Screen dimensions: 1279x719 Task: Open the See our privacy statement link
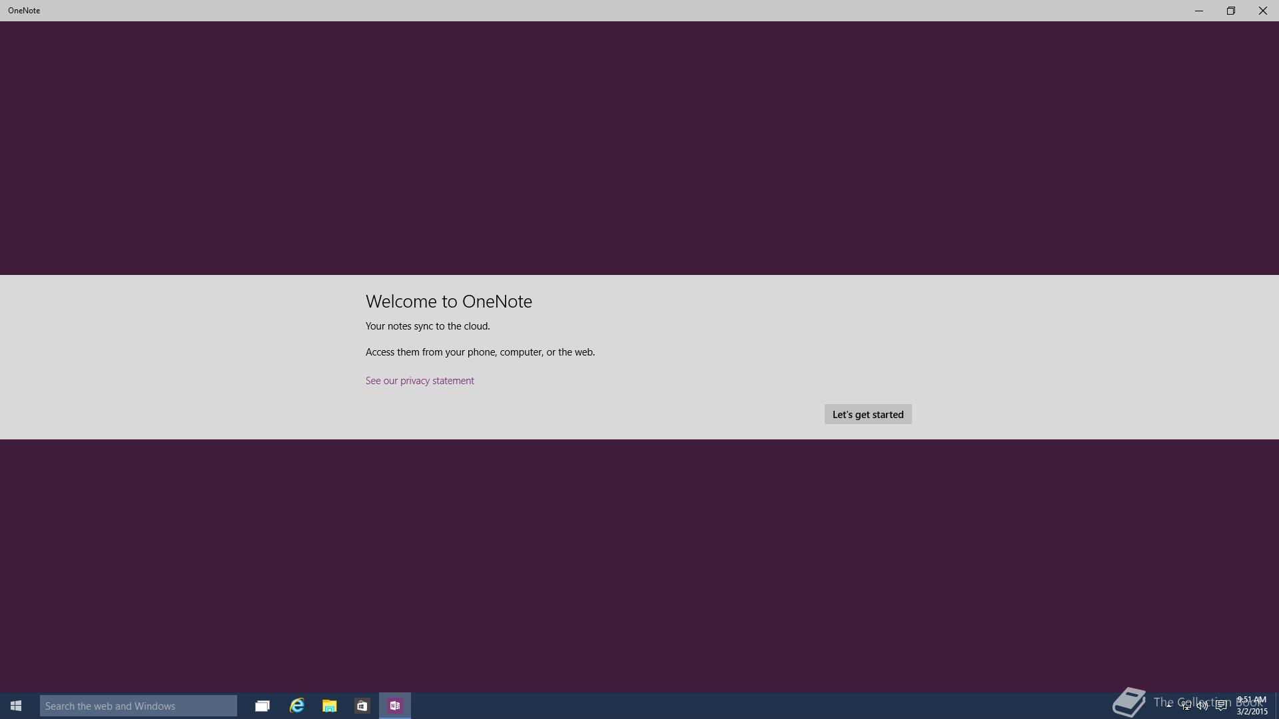tap(420, 381)
